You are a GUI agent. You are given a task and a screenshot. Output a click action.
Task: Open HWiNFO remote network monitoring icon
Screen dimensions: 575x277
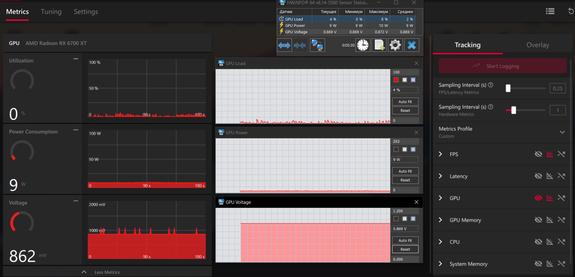click(317, 45)
